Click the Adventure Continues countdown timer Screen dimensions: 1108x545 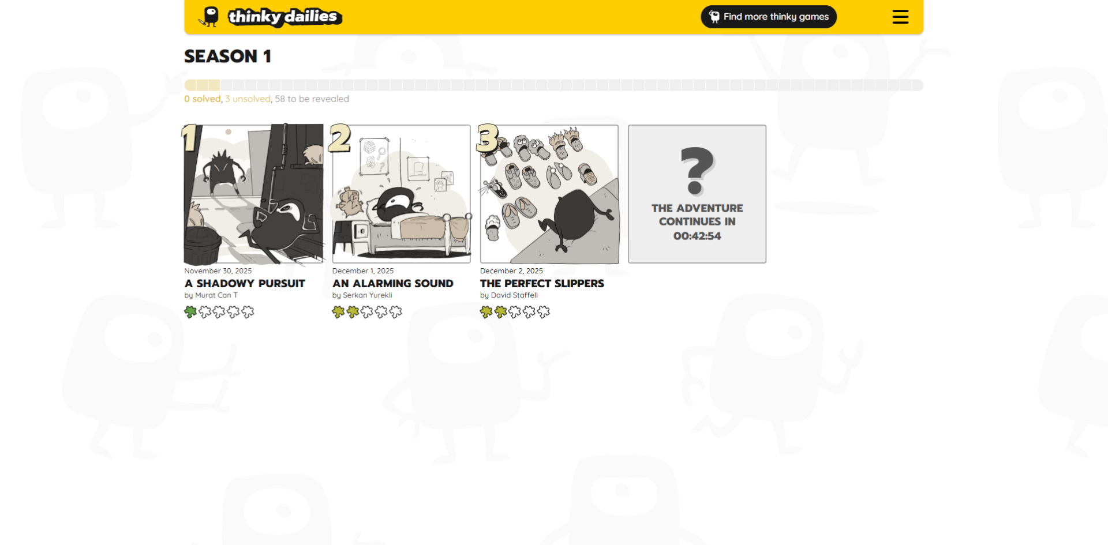coord(697,236)
